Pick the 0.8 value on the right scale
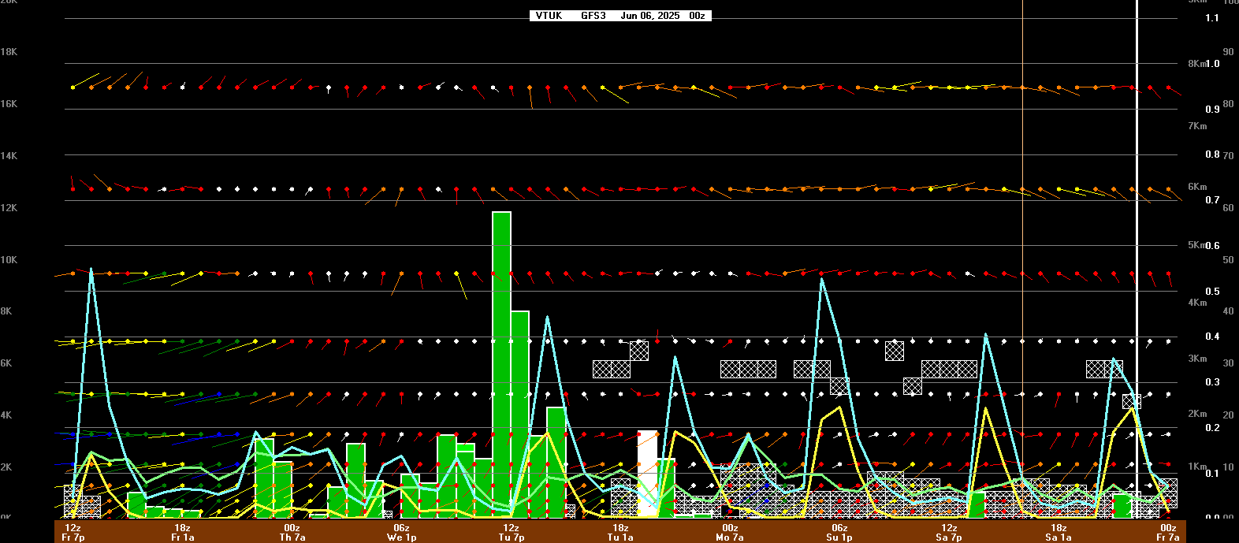The image size is (1239, 543). 1212,154
